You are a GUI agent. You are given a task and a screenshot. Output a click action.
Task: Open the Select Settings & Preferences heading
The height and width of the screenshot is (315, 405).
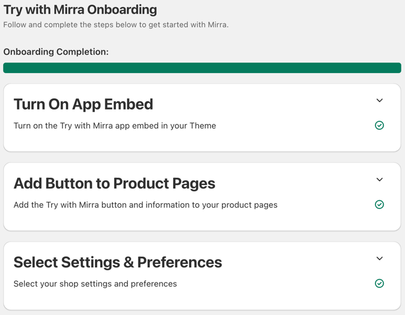(118, 262)
